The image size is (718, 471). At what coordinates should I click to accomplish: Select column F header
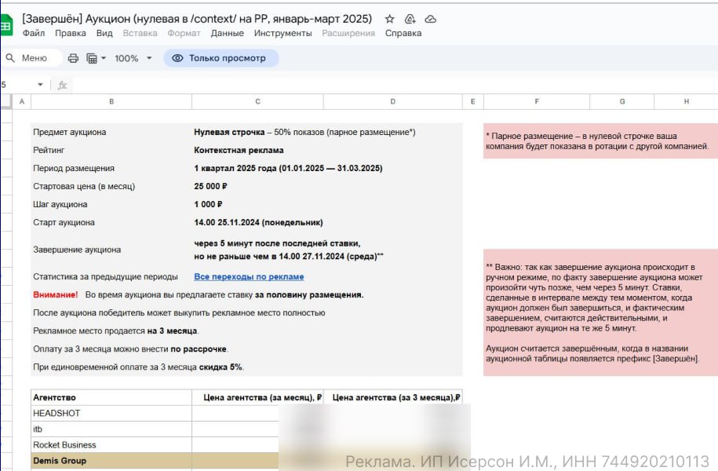(537, 102)
